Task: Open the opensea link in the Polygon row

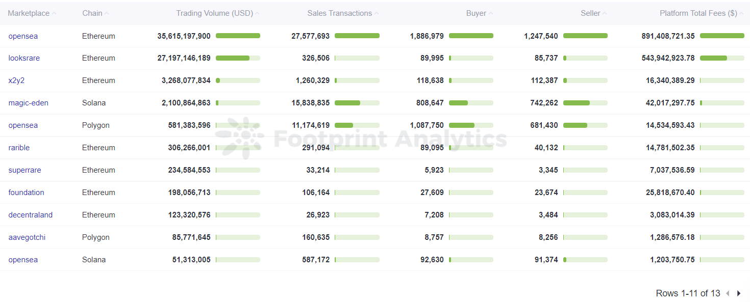Action: click(23, 125)
